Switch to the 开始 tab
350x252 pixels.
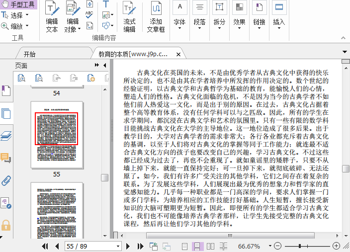(x=30, y=54)
